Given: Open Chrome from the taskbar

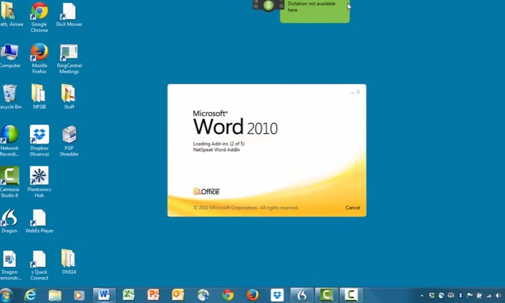Looking at the screenshot, I should (228, 295).
